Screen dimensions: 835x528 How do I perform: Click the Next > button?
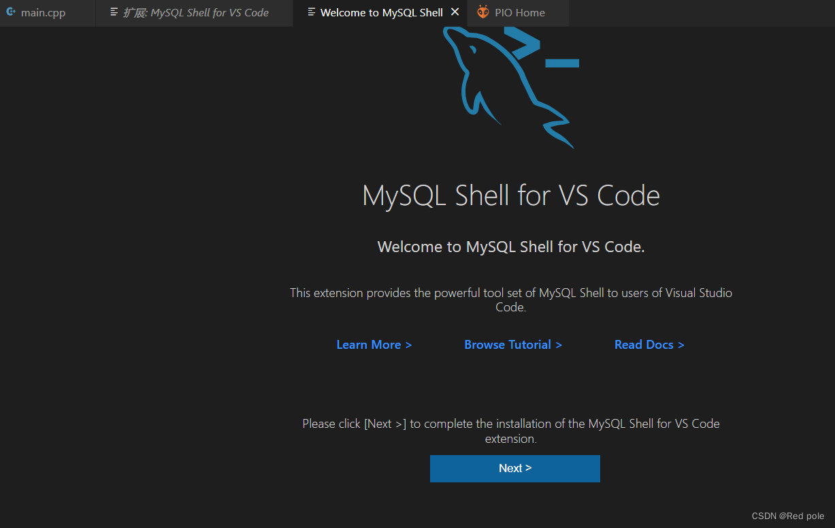514,468
